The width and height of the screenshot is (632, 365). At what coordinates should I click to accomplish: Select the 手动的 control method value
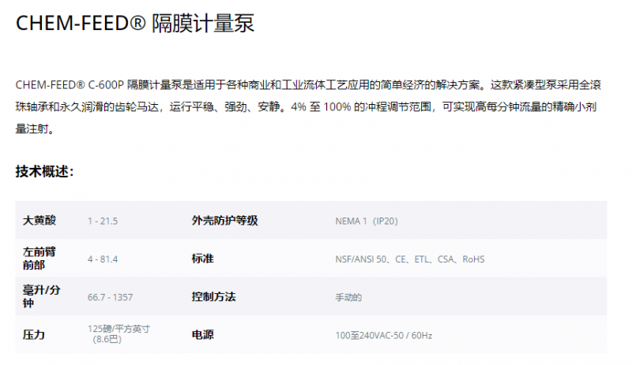point(348,298)
